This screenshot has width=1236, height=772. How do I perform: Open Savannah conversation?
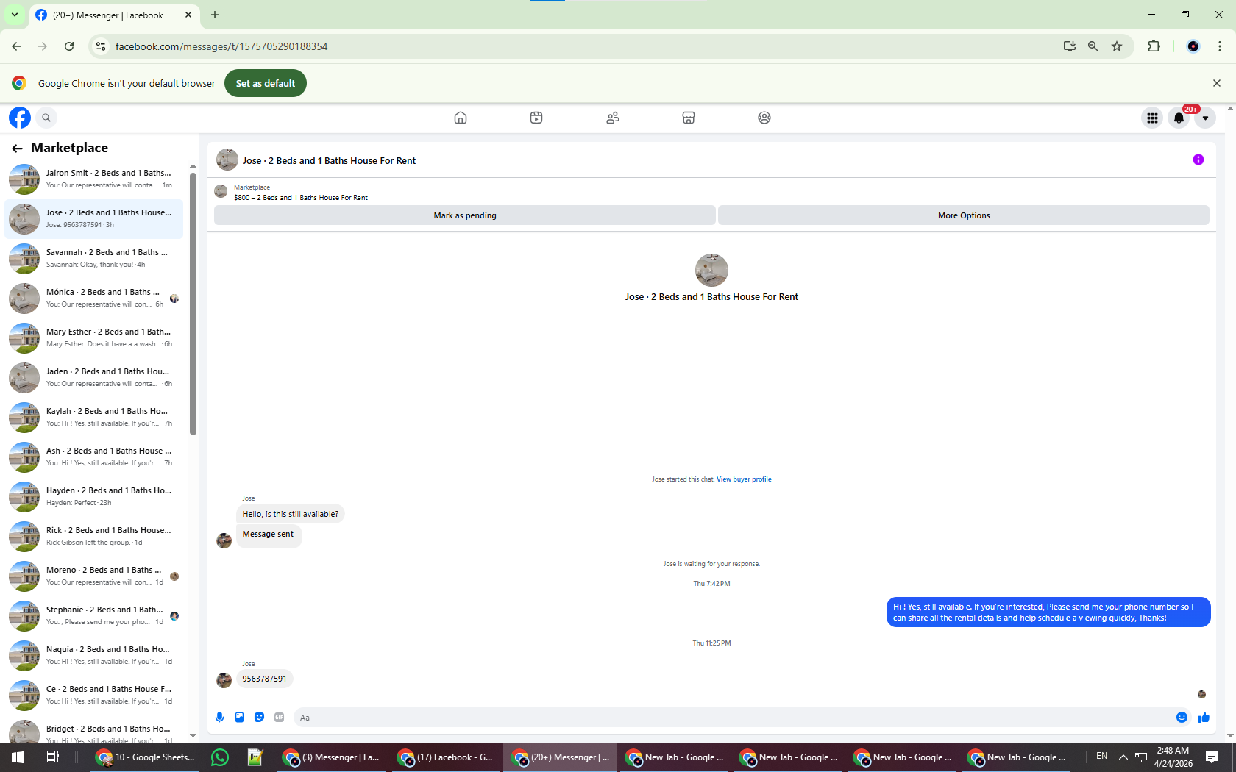tap(94, 258)
